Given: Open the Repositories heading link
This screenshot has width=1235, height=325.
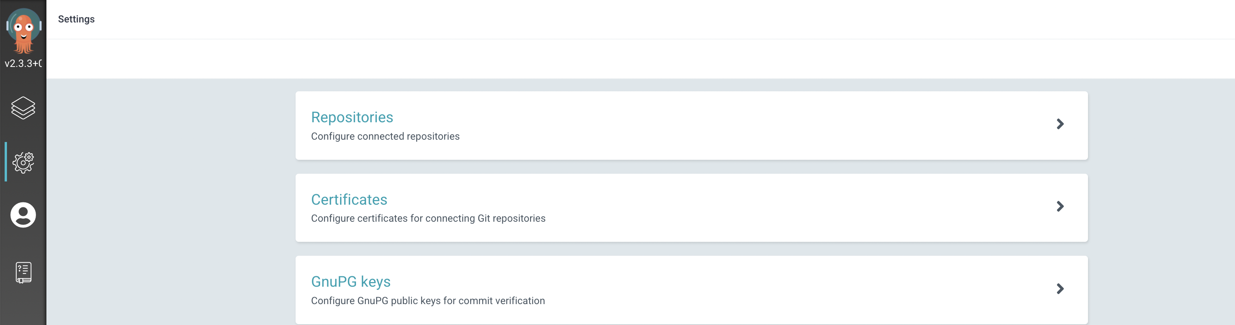Looking at the screenshot, I should pyautogui.click(x=352, y=117).
